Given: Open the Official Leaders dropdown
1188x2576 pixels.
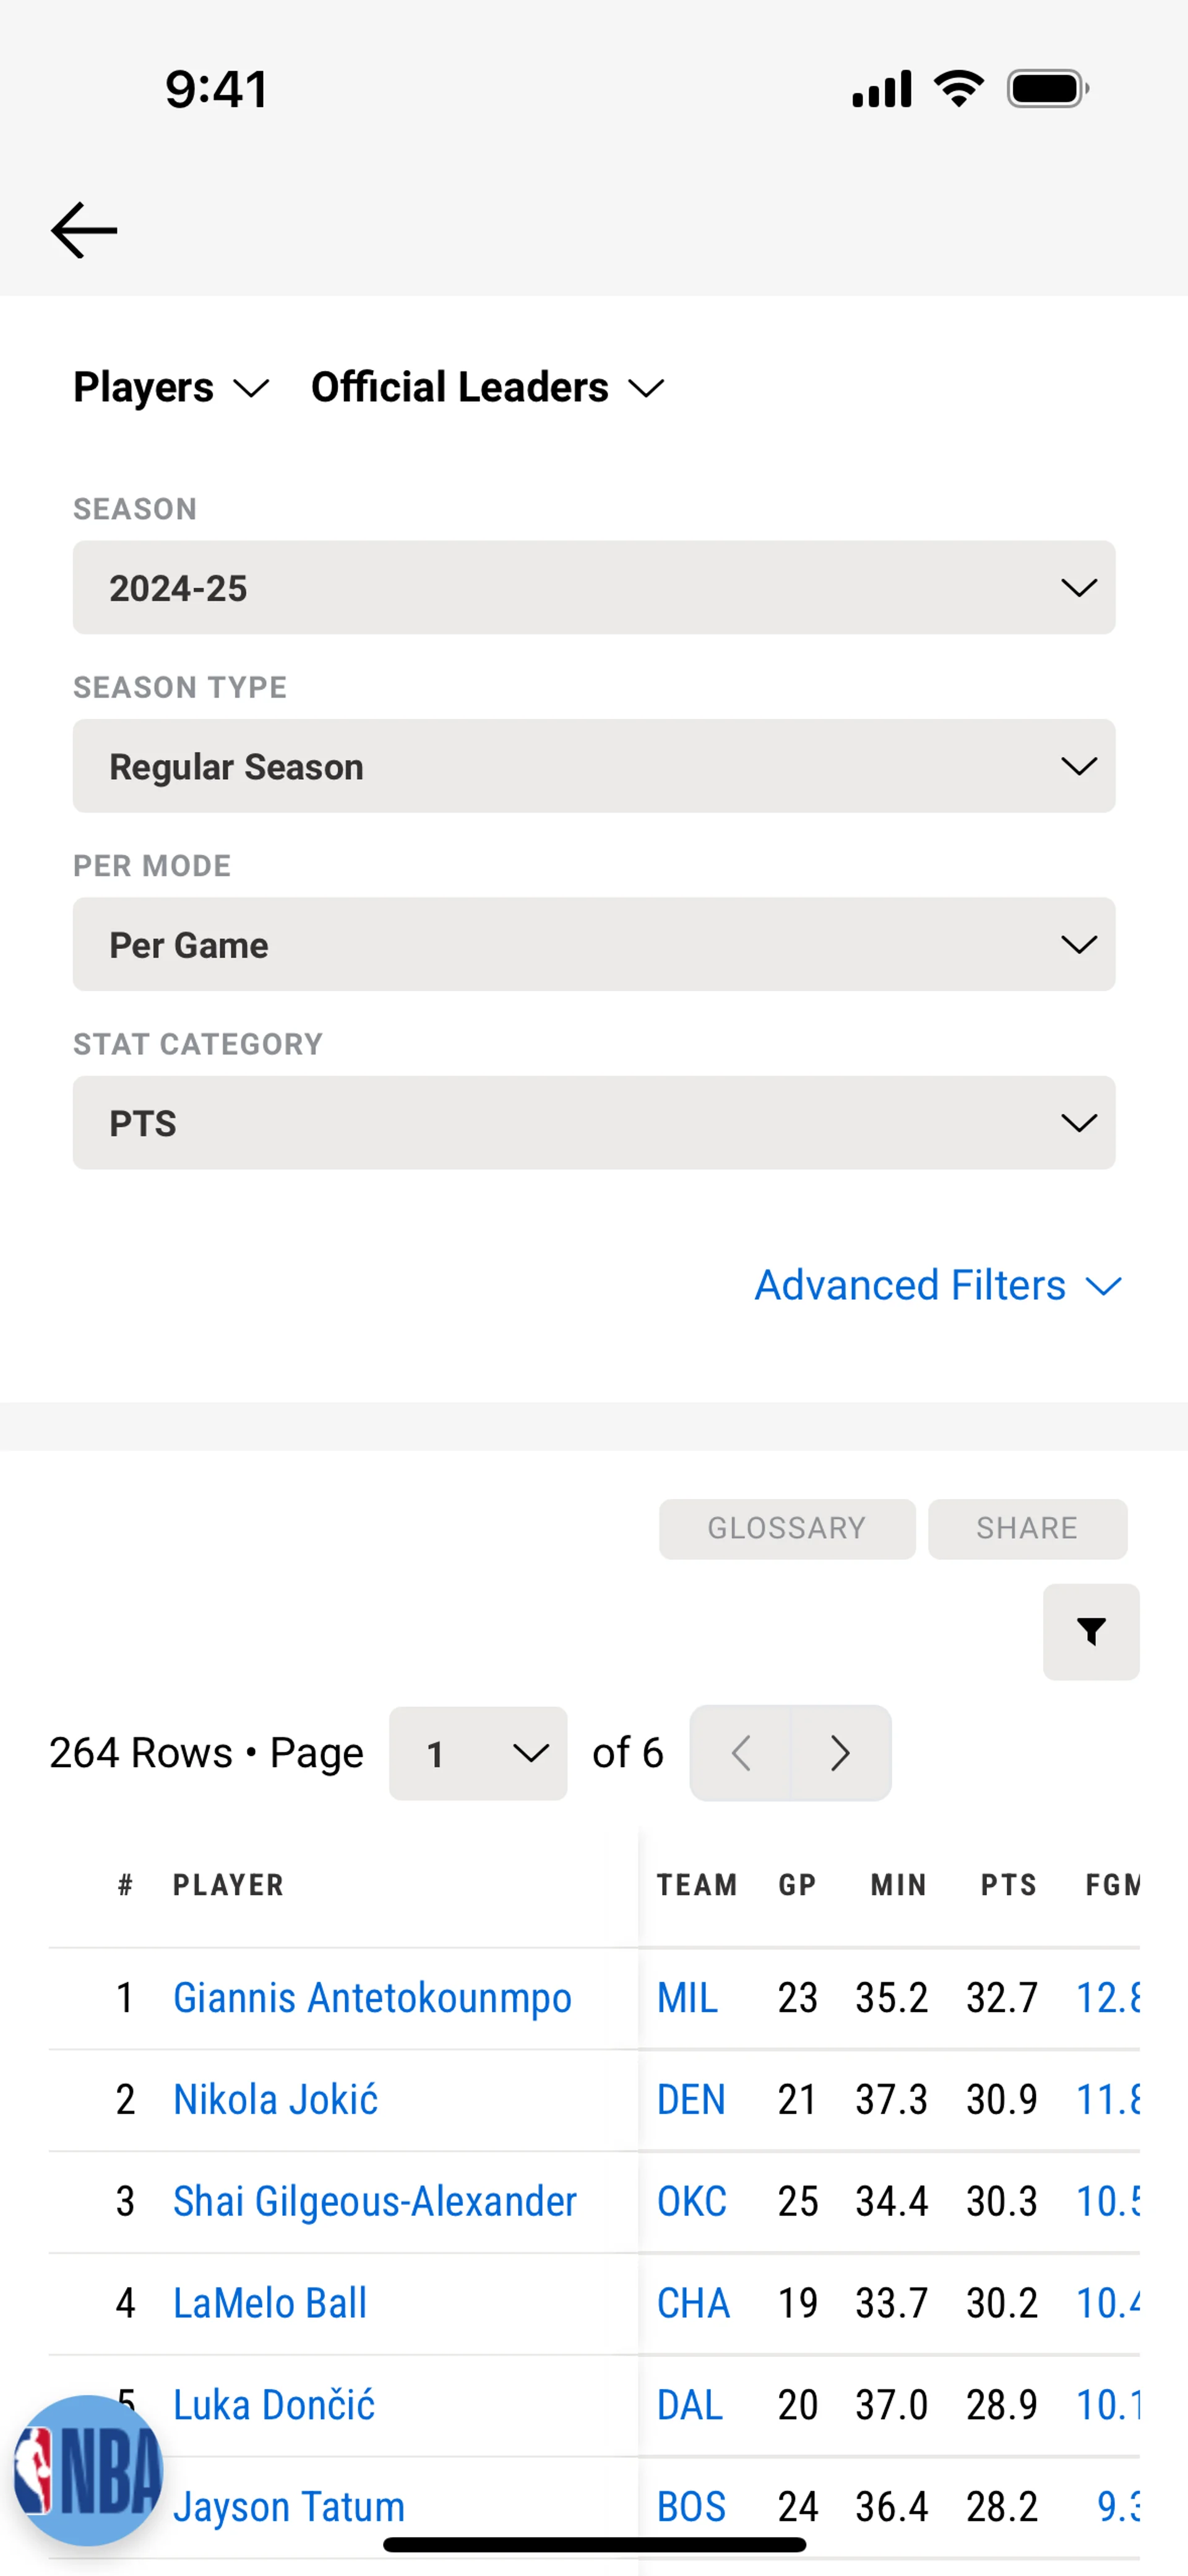Looking at the screenshot, I should 487,387.
